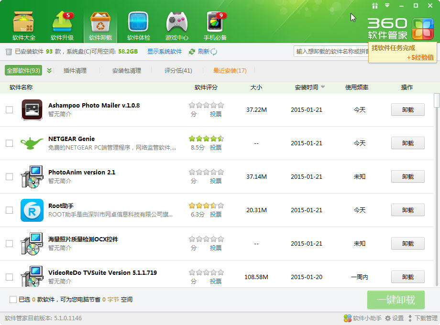Open the title bar dropdown menu arrow
This screenshot has height=325, width=440.
387,6
